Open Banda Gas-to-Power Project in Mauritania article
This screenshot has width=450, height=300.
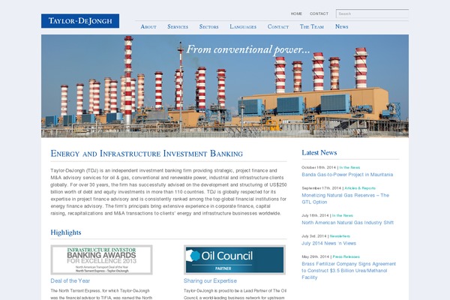pyautogui.click(x=347, y=175)
